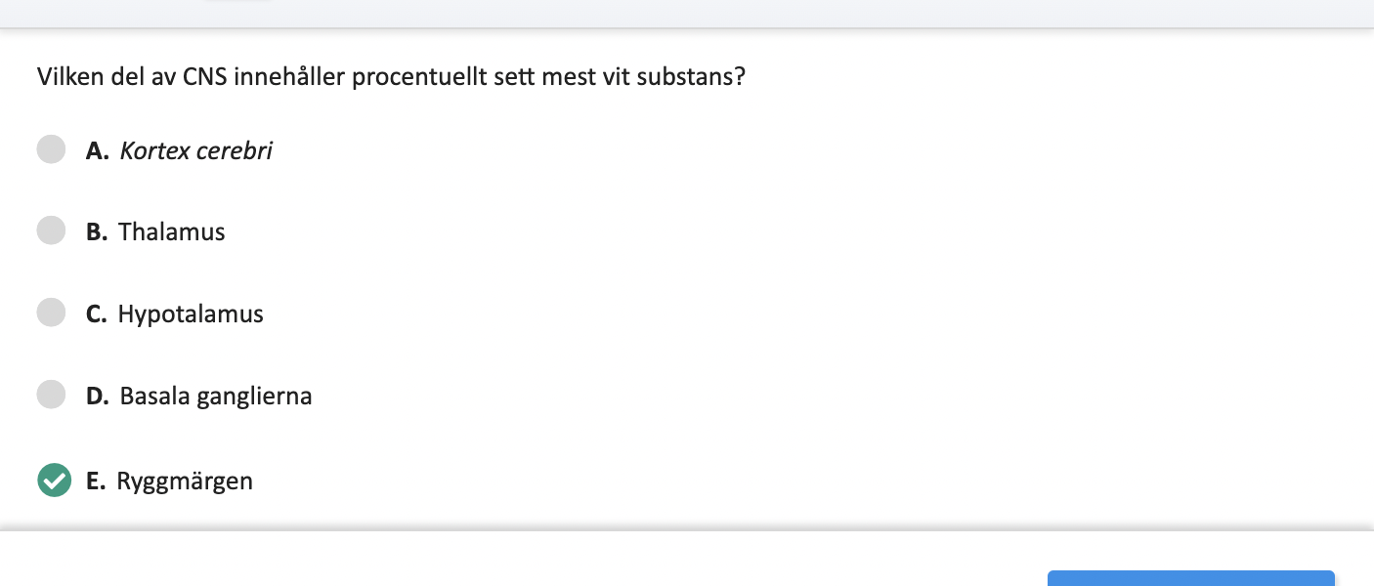Click the word CNS in the question
Screen dimensions: 1374x586
pos(205,76)
